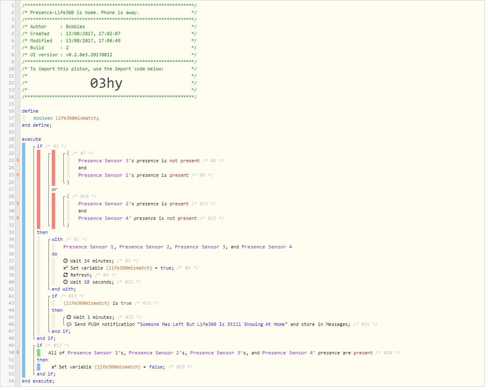
Task: Click Presence Sensor 4 in the with device list
Action: pyautogui.click(x=267, y=247)
